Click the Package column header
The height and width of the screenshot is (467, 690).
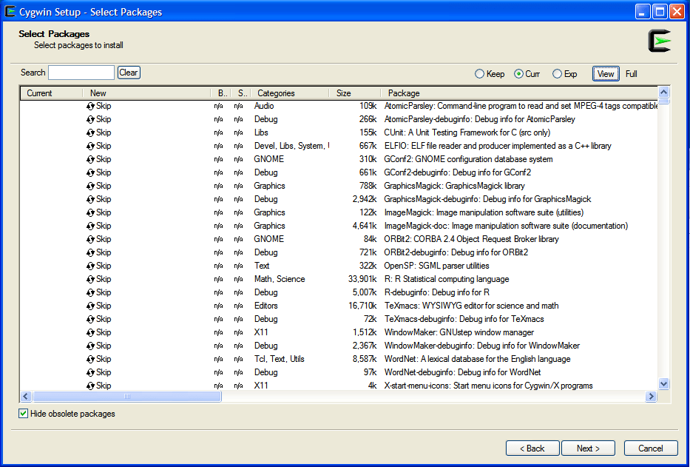click(x=519, y=93)
